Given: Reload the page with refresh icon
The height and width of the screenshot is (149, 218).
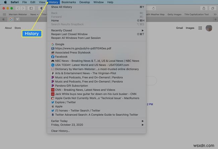Looking at the screenshot, I should [x=154, y=8].
